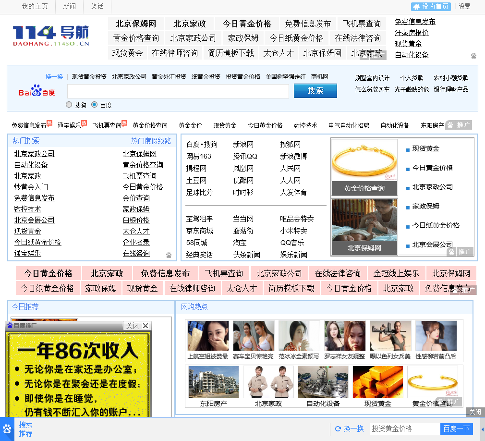Viewport: 485px width, 441px height.
Task: Click gold bracelet 黄金价格查询 thumbnail
Action: tap(364, 167)
